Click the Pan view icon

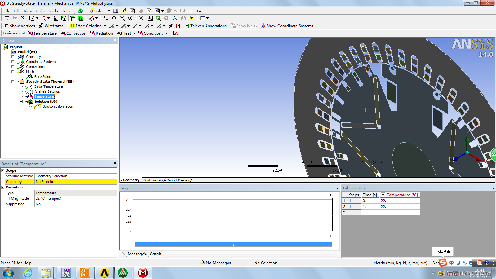pos(114,18)
